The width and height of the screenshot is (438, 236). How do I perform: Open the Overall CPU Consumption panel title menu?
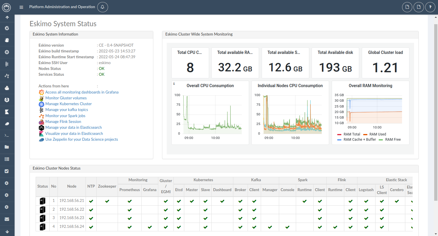point(210,86)
